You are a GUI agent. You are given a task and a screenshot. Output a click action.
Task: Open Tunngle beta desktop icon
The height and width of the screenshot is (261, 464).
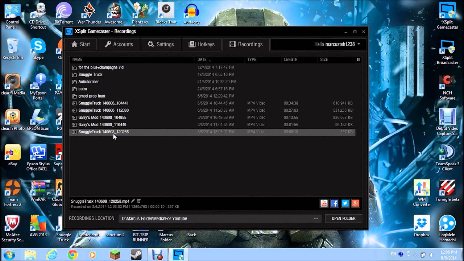(447, 191)
